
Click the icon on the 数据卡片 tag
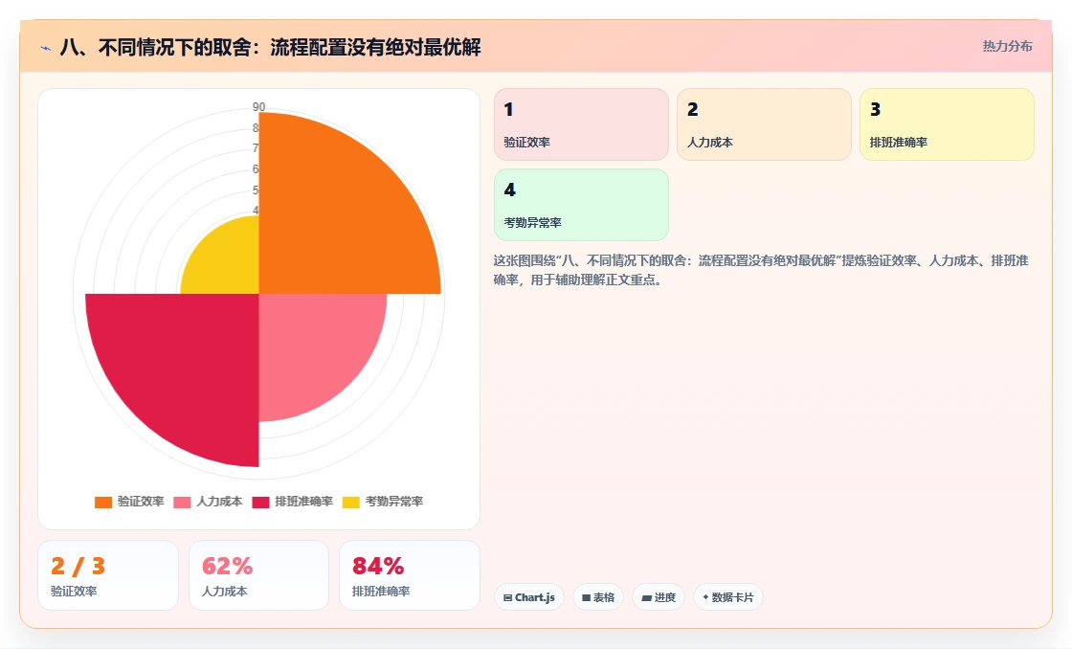(x=705, y=597)
